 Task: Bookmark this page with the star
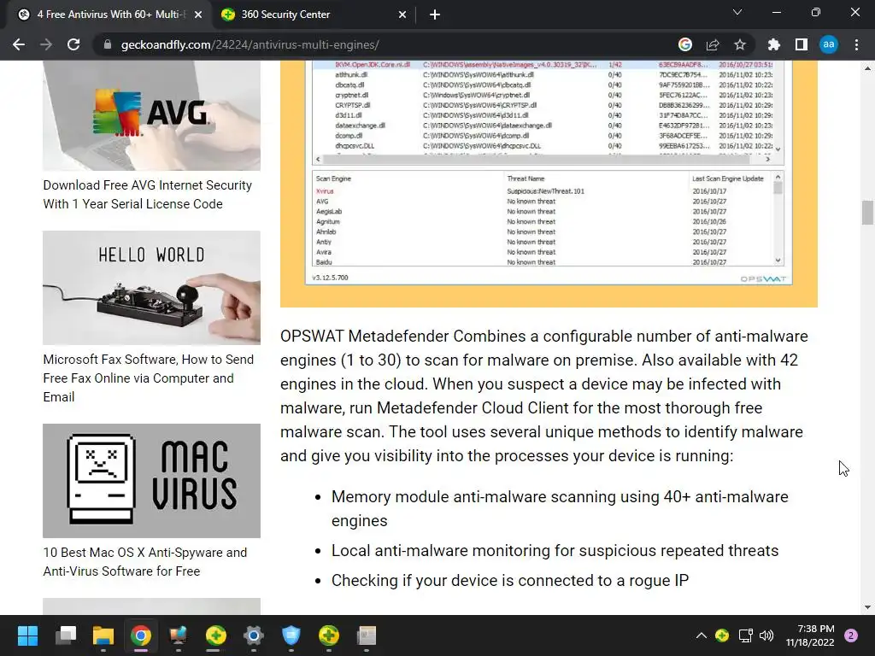[x=740, y=44]
